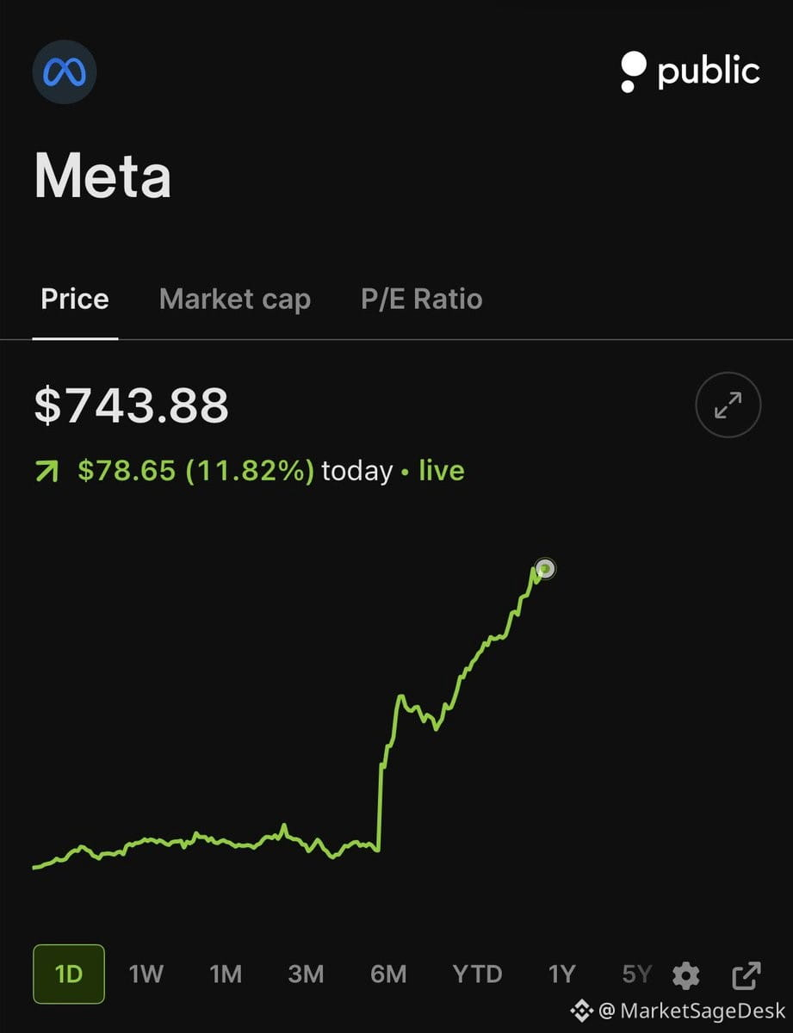Show the 1Y chart range
The height and width of the screenshot is (1033, 793).
click(561, 974)
